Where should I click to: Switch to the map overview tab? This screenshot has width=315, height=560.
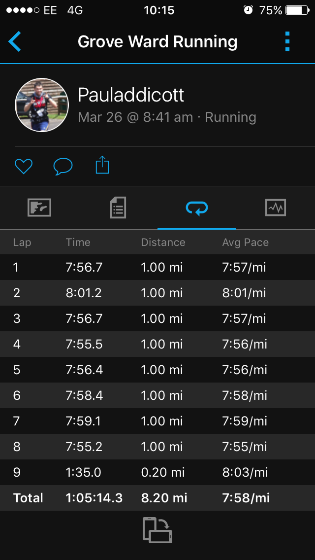[x=39, y=208]
